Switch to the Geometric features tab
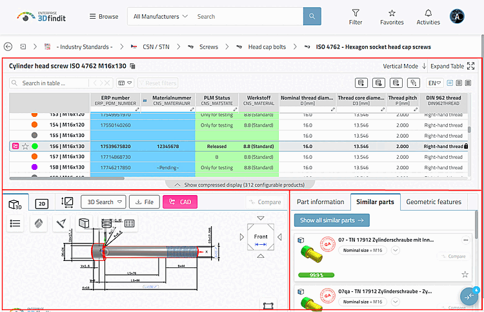 click(434, 202)
